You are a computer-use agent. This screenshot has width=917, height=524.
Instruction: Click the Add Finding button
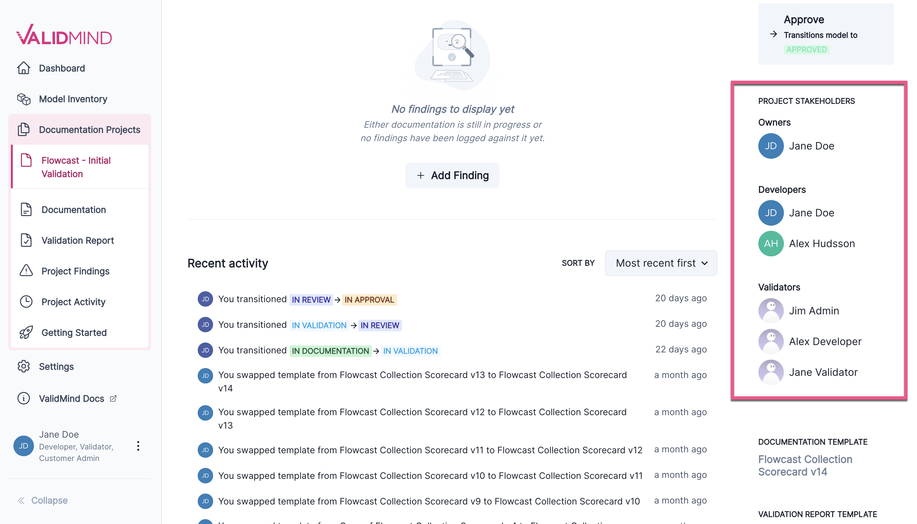(452, 175)
